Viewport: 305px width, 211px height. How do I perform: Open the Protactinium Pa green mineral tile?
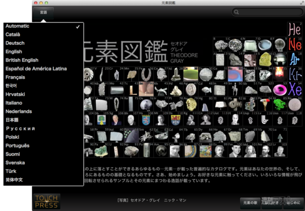click(x=102, y=150)
